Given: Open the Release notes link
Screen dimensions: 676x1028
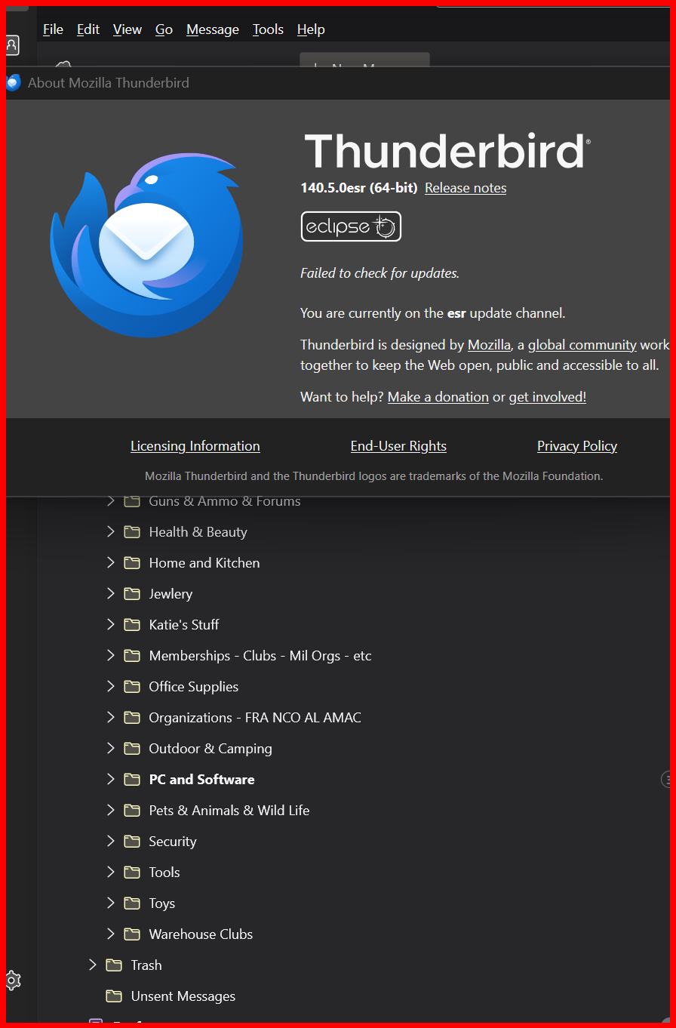Looking at the screenshot, I should [466, 188].
